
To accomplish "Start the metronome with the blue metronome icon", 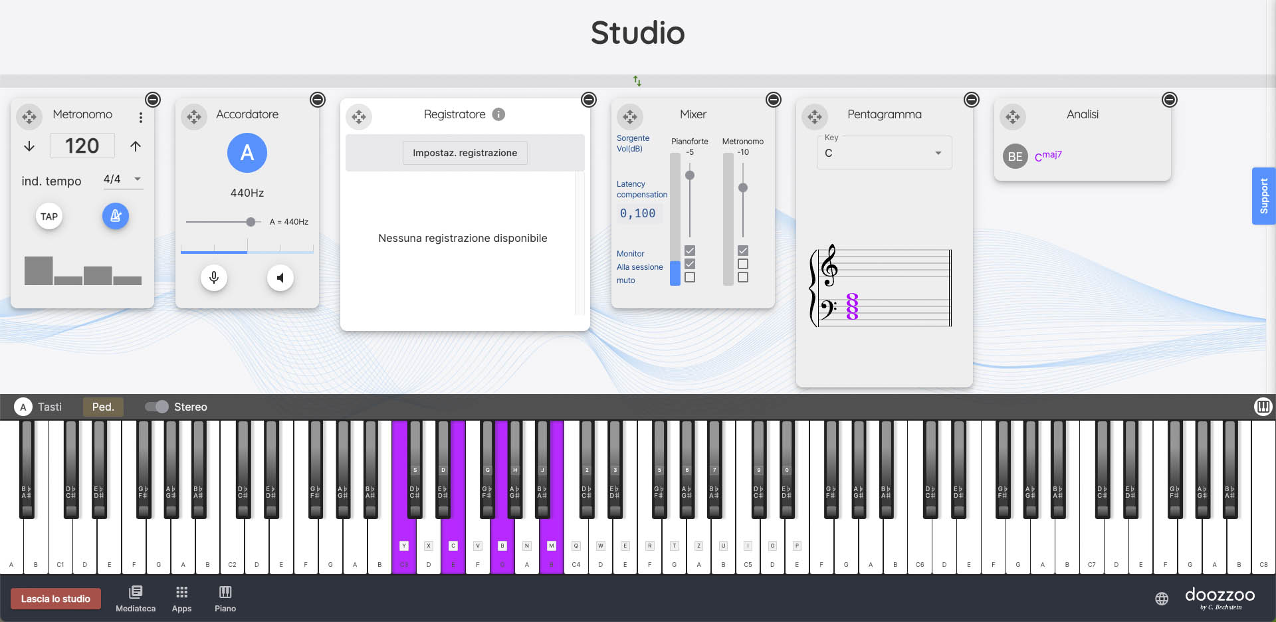I will (x=115, y=216).
